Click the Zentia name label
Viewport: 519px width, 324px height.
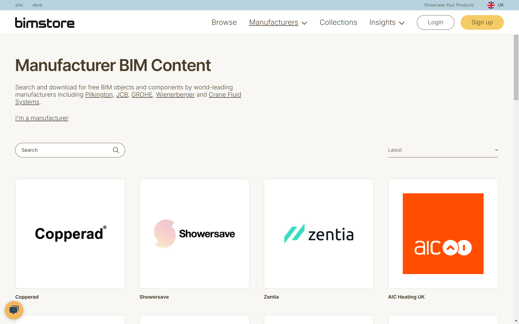[x=271, y=297]
